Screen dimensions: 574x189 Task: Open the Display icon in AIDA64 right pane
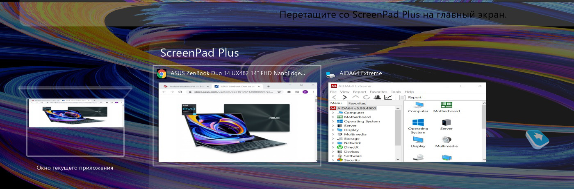[418, 142]
